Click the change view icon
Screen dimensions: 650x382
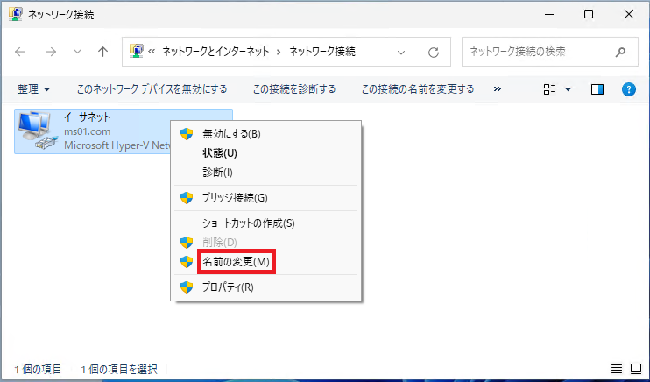point(549,89)
